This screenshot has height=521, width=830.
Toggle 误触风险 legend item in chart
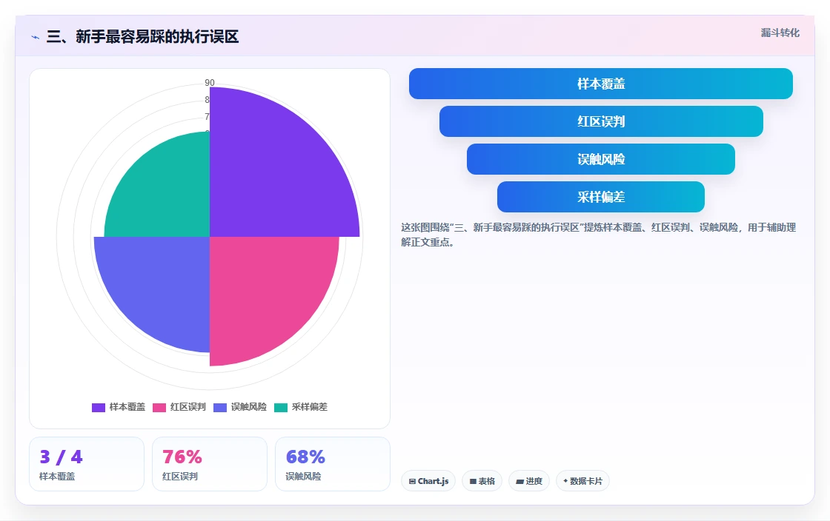pyautogui.click(x=240, y=407)
